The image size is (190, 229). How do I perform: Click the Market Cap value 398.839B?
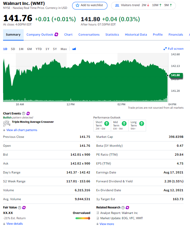tap(176, 137)
